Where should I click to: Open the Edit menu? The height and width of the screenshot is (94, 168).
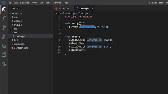[x=15, y=3]
